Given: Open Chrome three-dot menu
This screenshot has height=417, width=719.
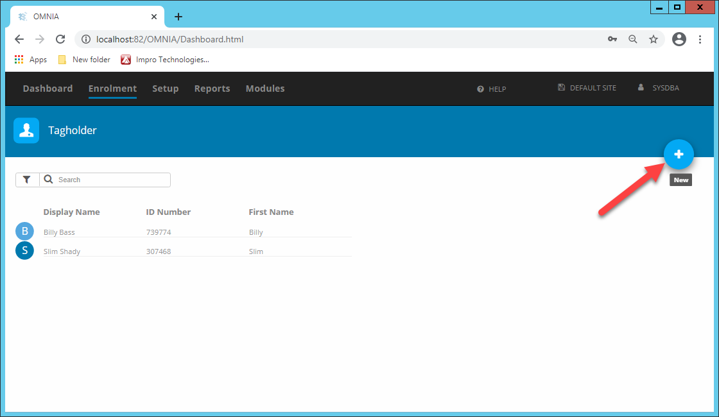Looking at the screenshot, I should click(x=700, y=39).
